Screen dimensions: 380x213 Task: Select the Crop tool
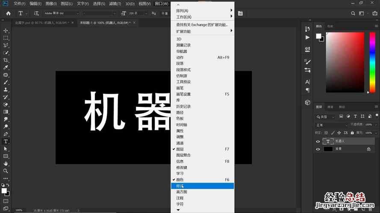pyautogui.click(x=6, y=60)
